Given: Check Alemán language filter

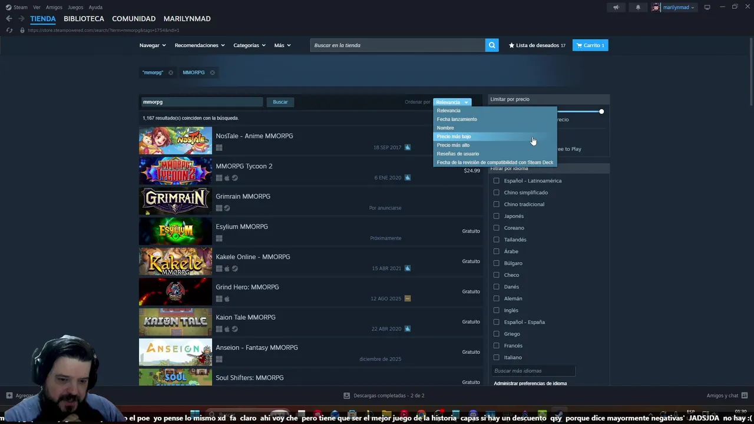Looking at the screenshot, I should [x=496, y=299].
